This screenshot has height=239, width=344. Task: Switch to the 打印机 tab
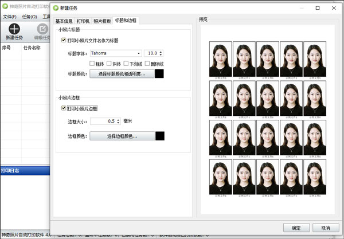coord(83,21)
